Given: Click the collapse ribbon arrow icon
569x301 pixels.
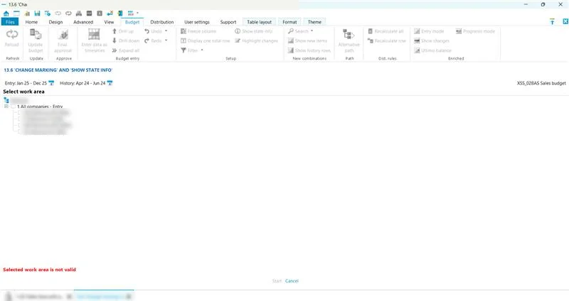Looking at the screenshot, I should coord(552,22).
